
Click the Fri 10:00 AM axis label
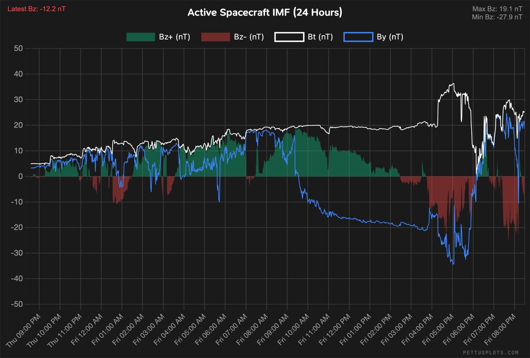tap(294, 330)
